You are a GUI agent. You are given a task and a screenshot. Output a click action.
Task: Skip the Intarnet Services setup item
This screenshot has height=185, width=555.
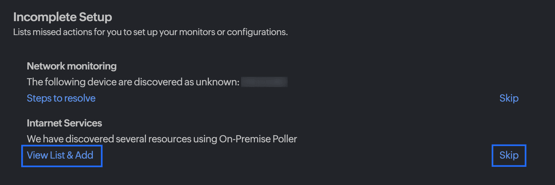[x=509, y=155]
